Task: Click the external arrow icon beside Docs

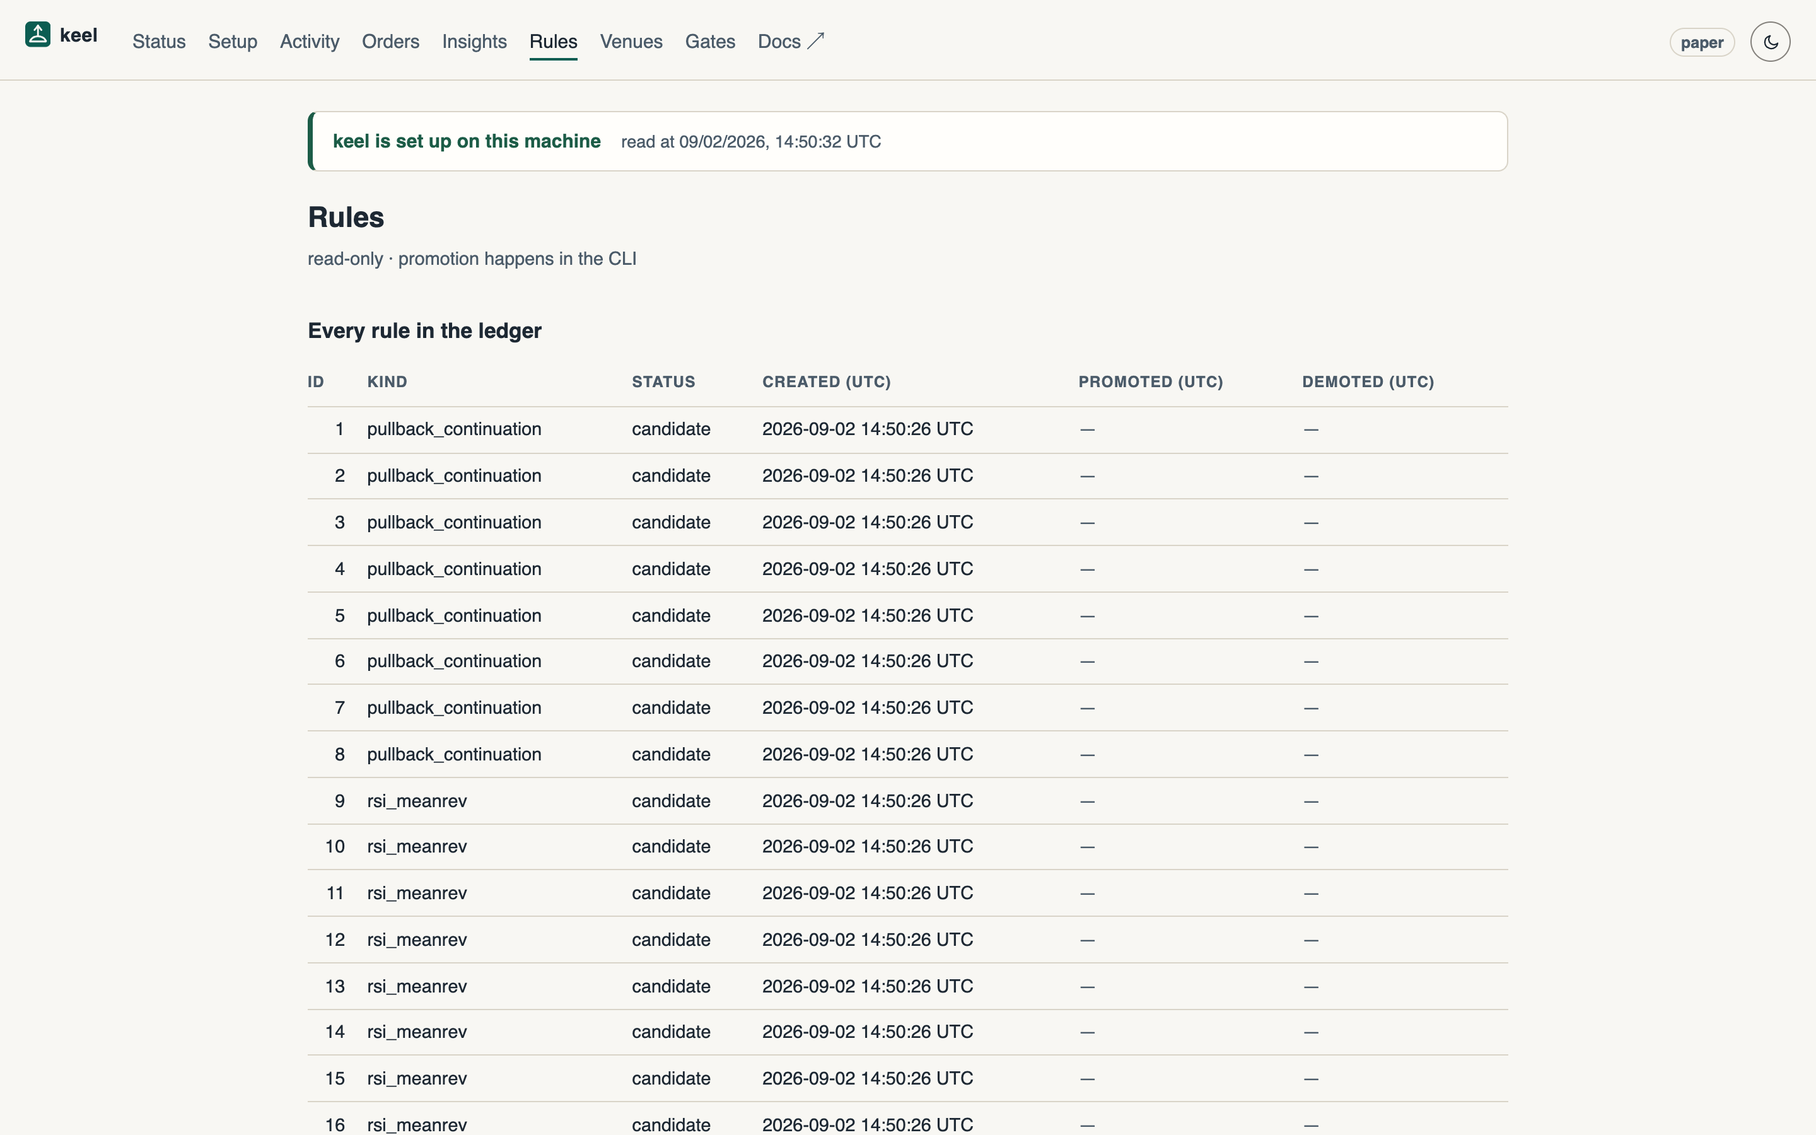Action: point(816,40)
